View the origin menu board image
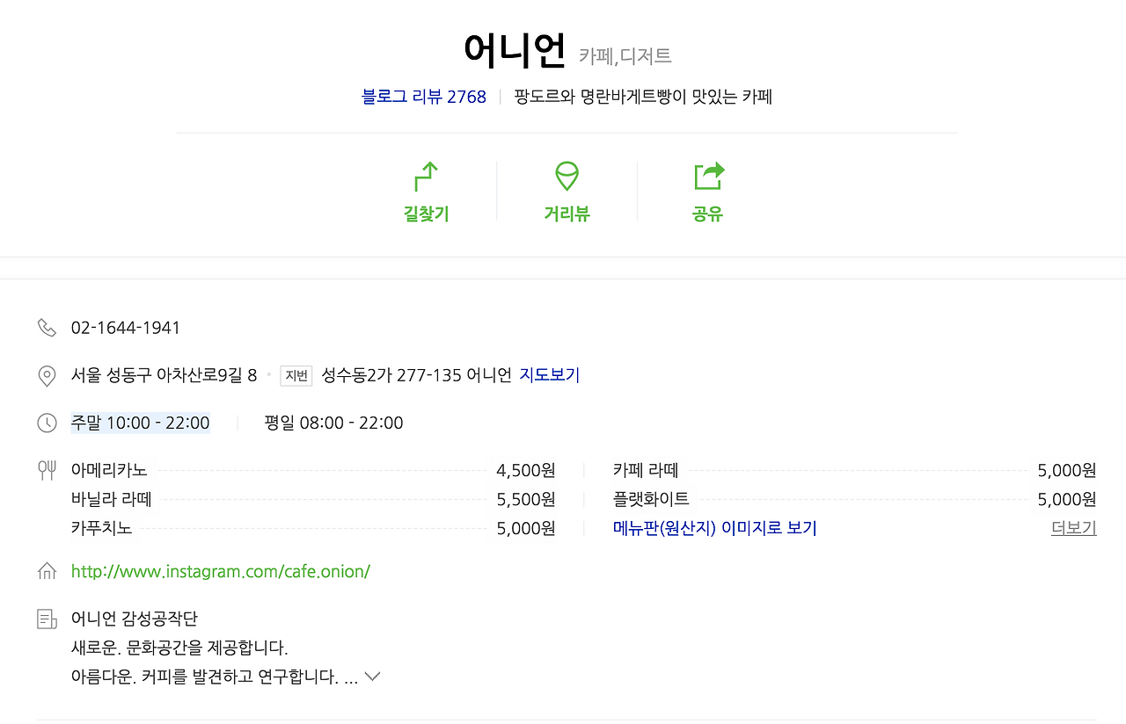The image size is (1126, 724). (x=713, y=528)
